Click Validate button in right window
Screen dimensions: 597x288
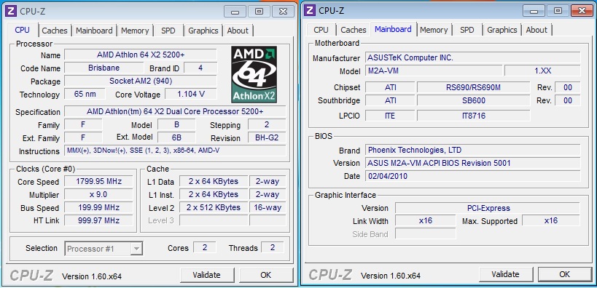pyautogui.click(x=505, y=274)
